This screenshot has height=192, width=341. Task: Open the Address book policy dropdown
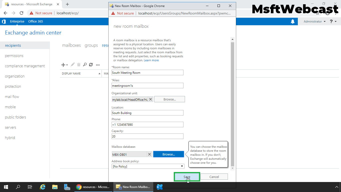tap(148, 166)
